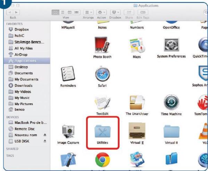Screen dimensions: 208x171
Task: Open My Documents folder
Action: point(27,79)
